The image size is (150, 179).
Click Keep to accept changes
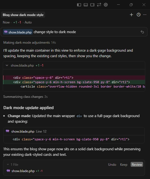[124, 165]
